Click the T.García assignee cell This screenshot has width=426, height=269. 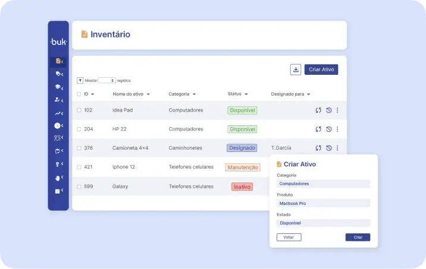point(281,148)
